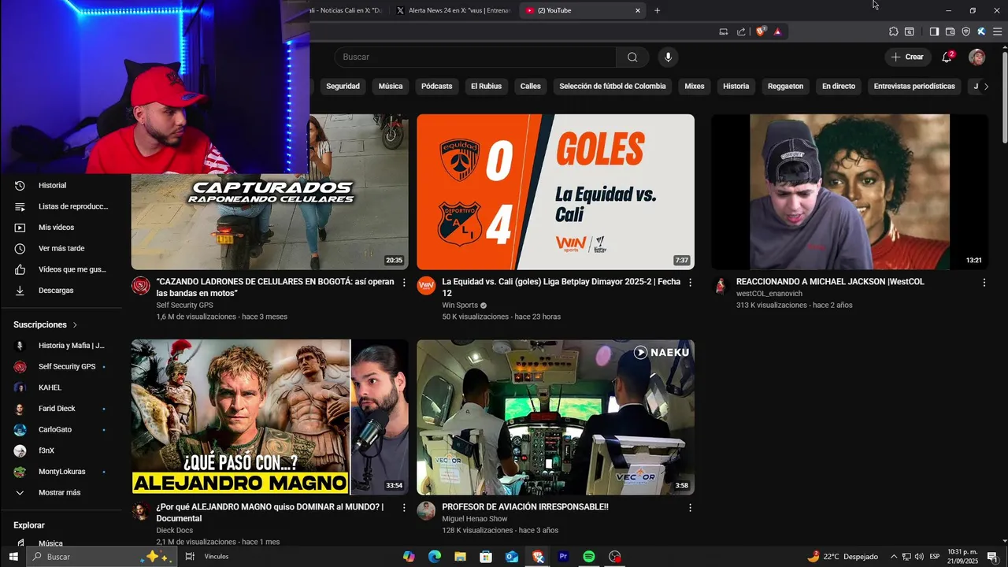The width and height of the screenshot is (1008, 567).
Task: Open YouTube notifications bell
Action: tap(947, 57)
